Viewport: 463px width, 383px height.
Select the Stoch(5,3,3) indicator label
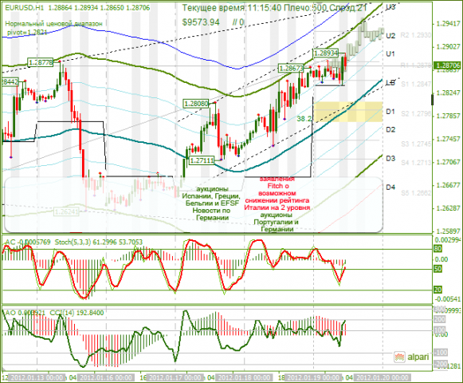tap(99, 243)
